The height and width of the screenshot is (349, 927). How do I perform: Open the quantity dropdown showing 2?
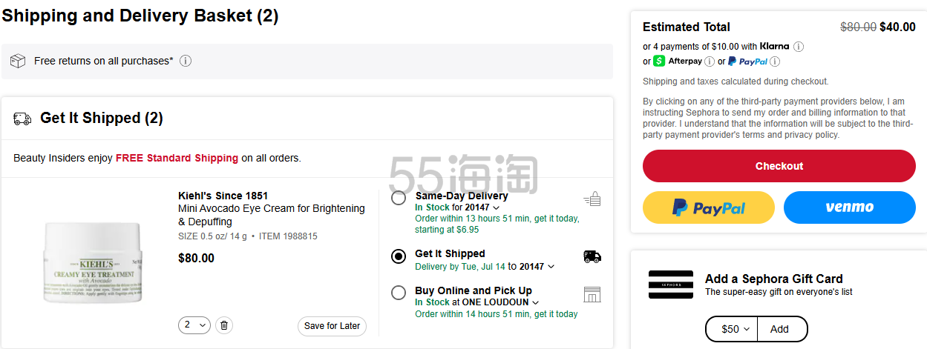pyautogui.click(x=194, y=325)
